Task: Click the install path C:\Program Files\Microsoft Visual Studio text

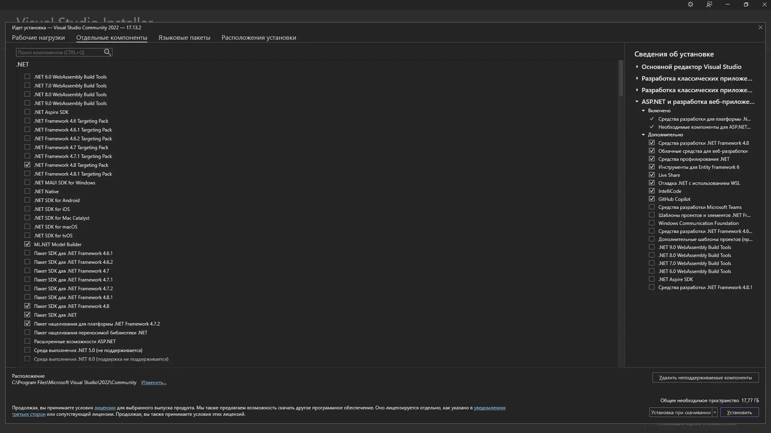Action: tap(74, 382)
